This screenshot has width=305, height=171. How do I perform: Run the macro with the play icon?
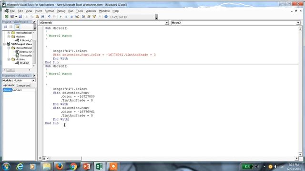pyautogui.click(x=61, y=17)
